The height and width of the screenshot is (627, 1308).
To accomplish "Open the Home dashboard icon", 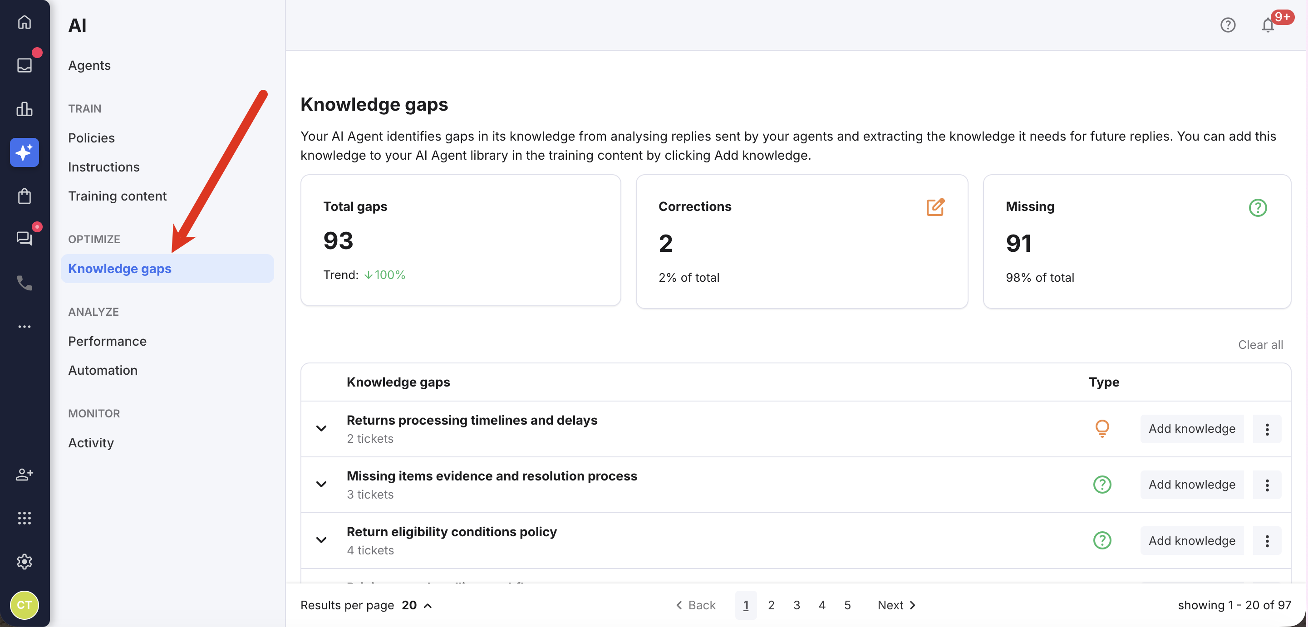I will (25, 22).
